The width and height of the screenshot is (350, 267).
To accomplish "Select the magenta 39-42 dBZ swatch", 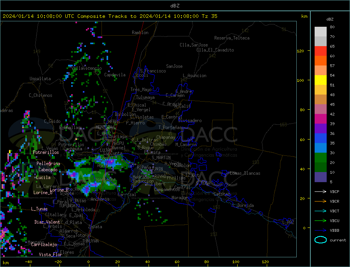I will tap(320, 119).
